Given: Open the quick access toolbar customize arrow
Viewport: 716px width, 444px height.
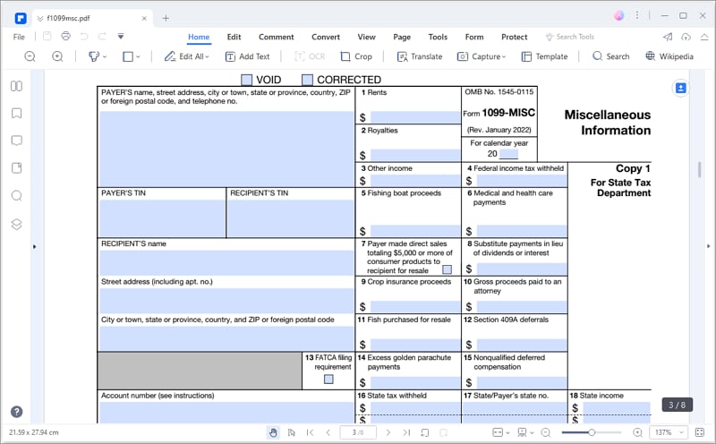Looking at the screenshot, I should click(121, 36).
